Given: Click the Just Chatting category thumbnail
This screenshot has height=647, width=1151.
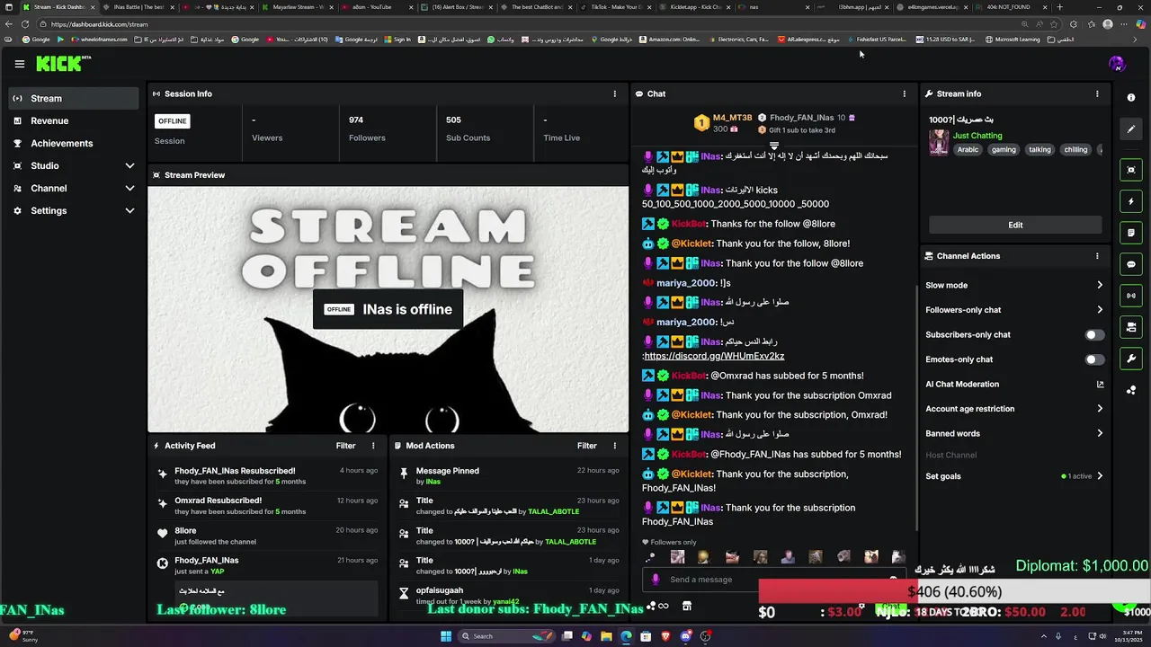Looking at the screenshot, I should (x=939, y=143).
